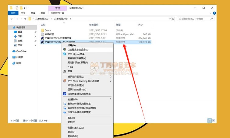Open the Help question mark icon
The image size is (230, 138).
(214, 13)
